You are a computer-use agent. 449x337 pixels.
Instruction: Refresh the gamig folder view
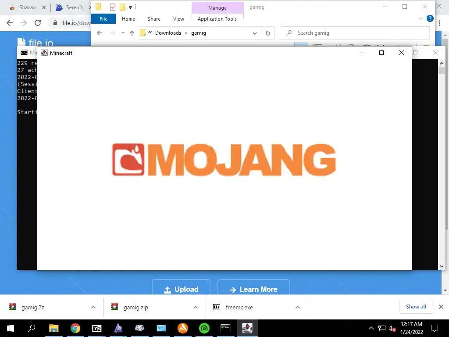(268, 33)
